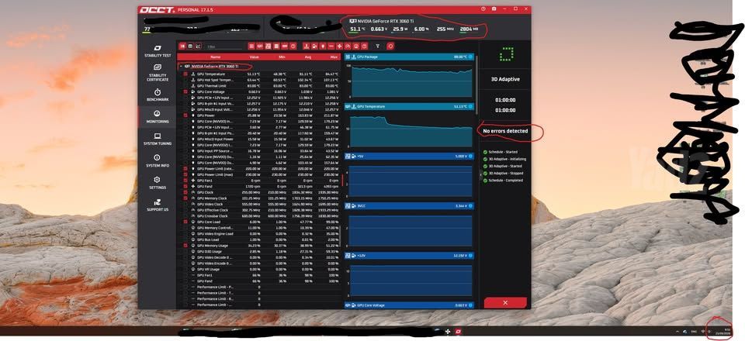Click the blue color dot on GPU Temperature graph
745x341 pixels.
(x=470, y=106)
